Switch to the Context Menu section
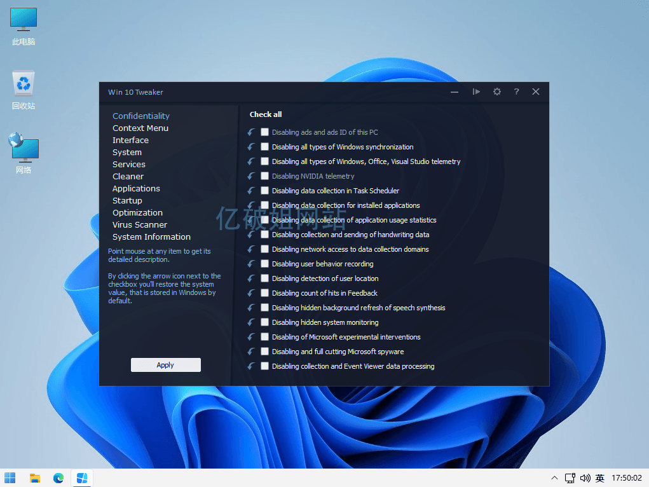The height and width of the screenshot is (487, 649). click(x=140, y=128)
